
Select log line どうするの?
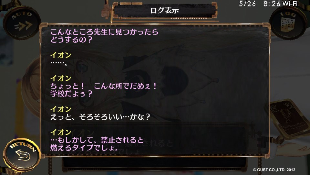click(71, 40)
